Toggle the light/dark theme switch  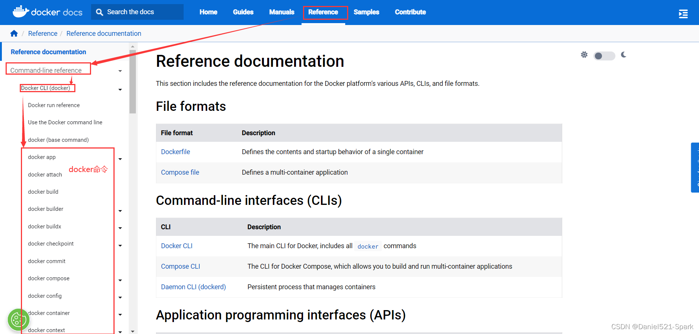click(604, 56)
